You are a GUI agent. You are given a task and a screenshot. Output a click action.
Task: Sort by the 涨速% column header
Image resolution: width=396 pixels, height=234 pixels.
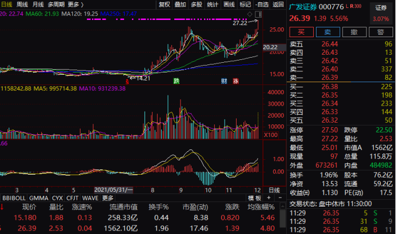(82, 207)
